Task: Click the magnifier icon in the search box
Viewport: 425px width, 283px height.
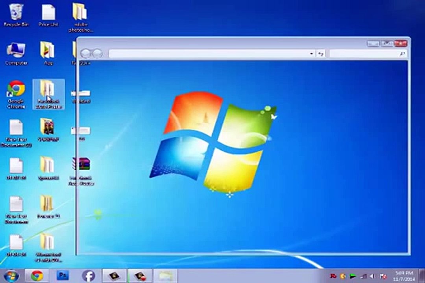Action: (403, 53)
